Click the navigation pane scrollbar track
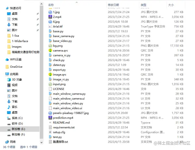Image resolution: width=195 pixels, height=150 pixels. [42, 72]
